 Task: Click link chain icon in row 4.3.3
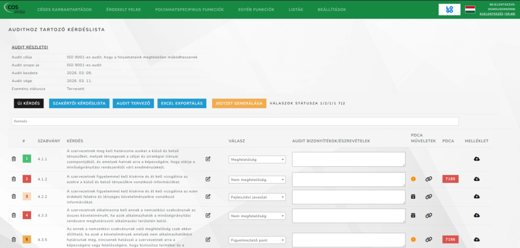pyautogui.click(x=429, y=215)
